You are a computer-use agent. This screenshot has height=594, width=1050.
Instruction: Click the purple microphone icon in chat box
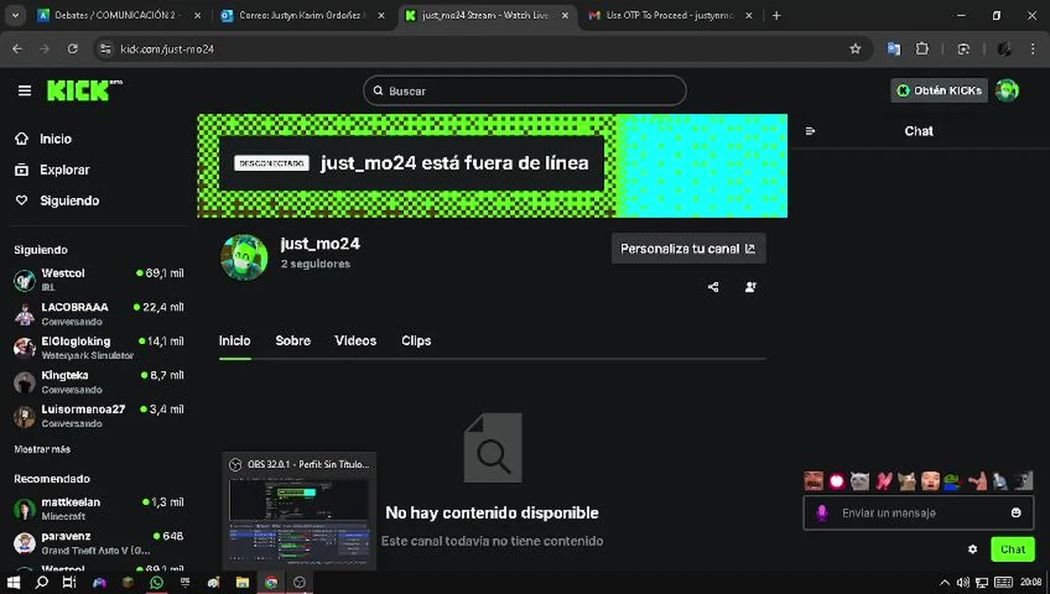pyautogui.click(x=821, y=513)
